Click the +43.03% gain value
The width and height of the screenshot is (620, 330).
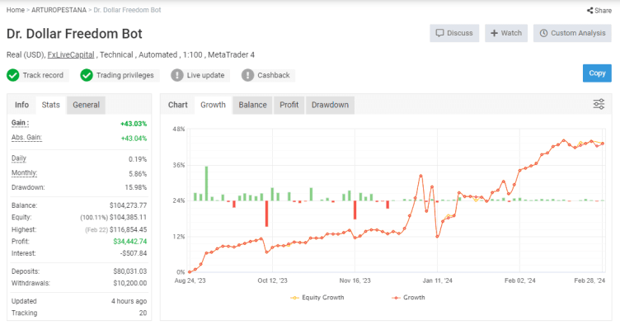(x=134, y=124)
